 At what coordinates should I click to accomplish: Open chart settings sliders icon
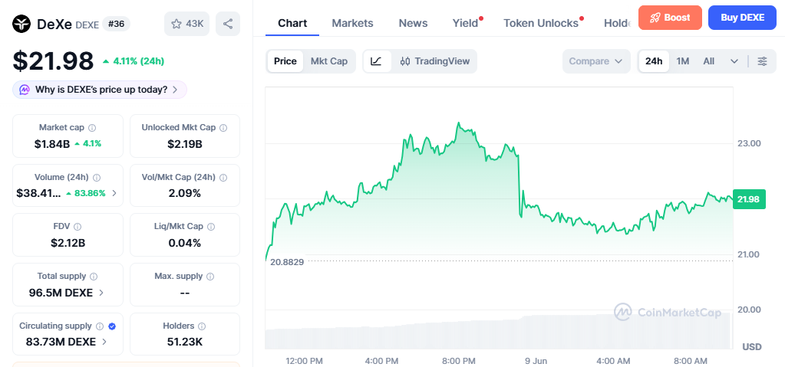[x=762, y=61]
